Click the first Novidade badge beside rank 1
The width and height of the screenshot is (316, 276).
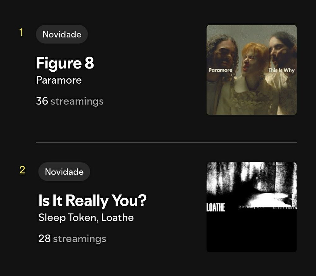[62, 34]
